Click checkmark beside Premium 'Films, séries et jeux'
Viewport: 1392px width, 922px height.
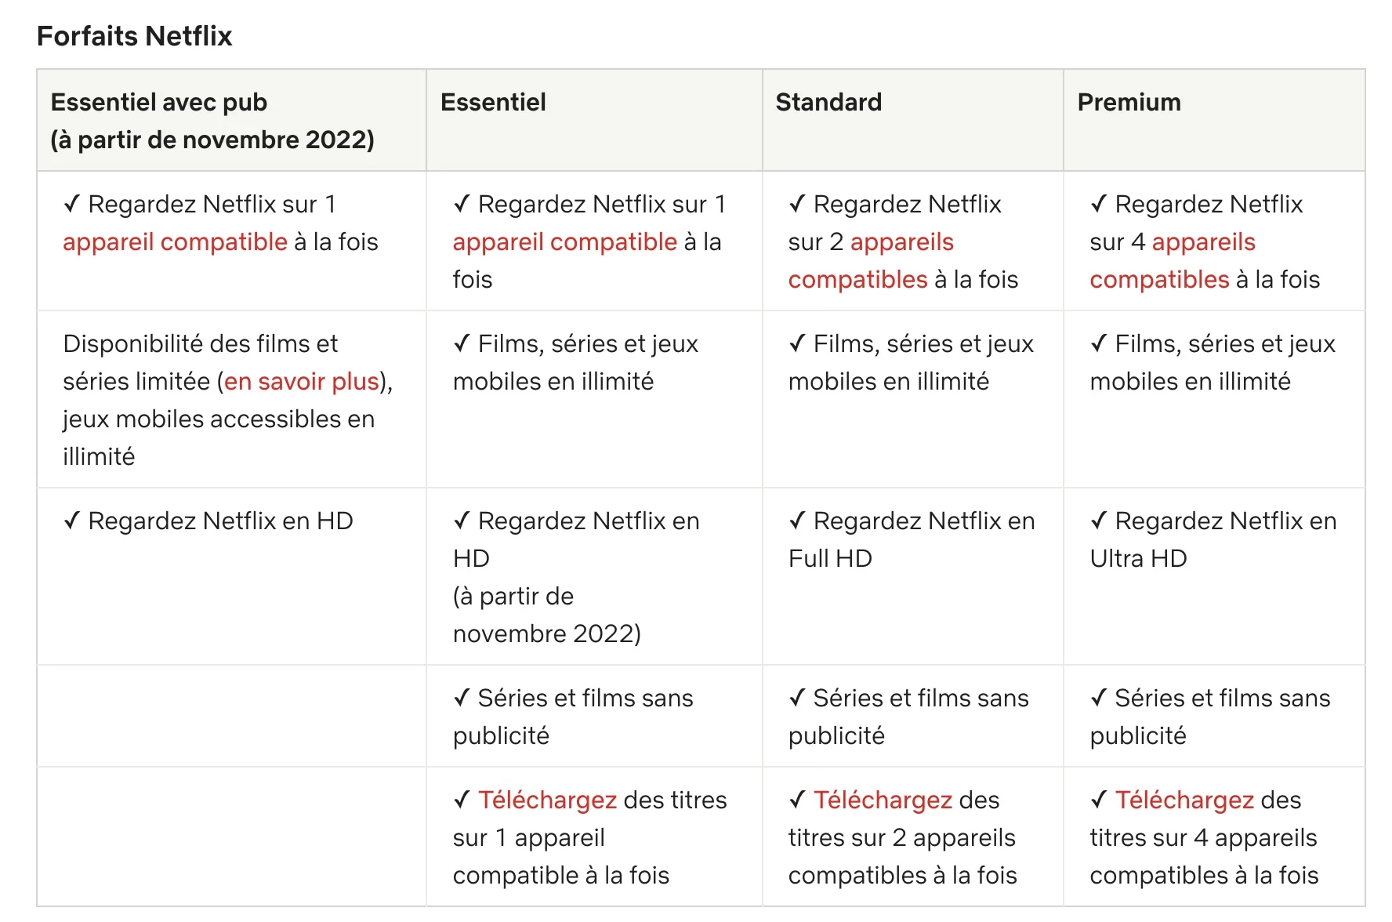[x=1099, y=343]
